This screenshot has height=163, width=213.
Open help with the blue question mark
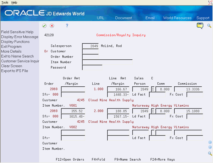coord(67,26)
